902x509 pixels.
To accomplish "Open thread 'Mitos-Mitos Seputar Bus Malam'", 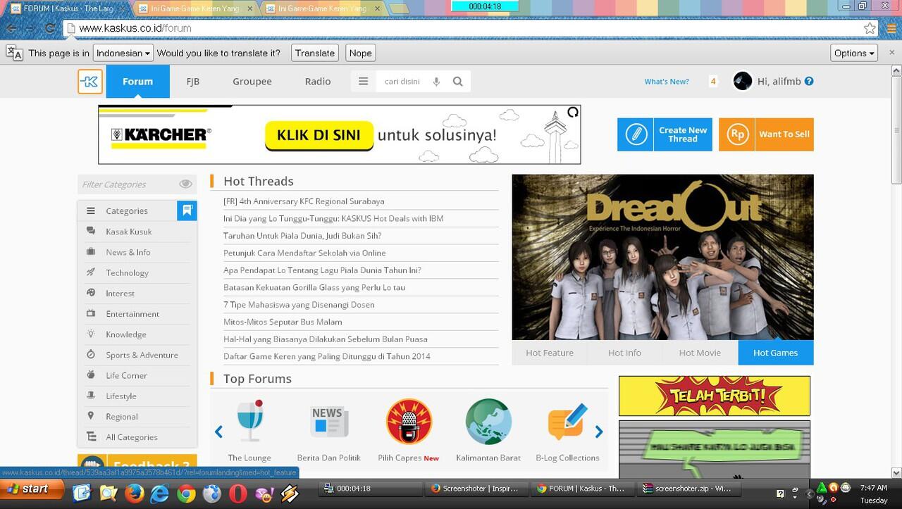I will [x=283, y=322].
